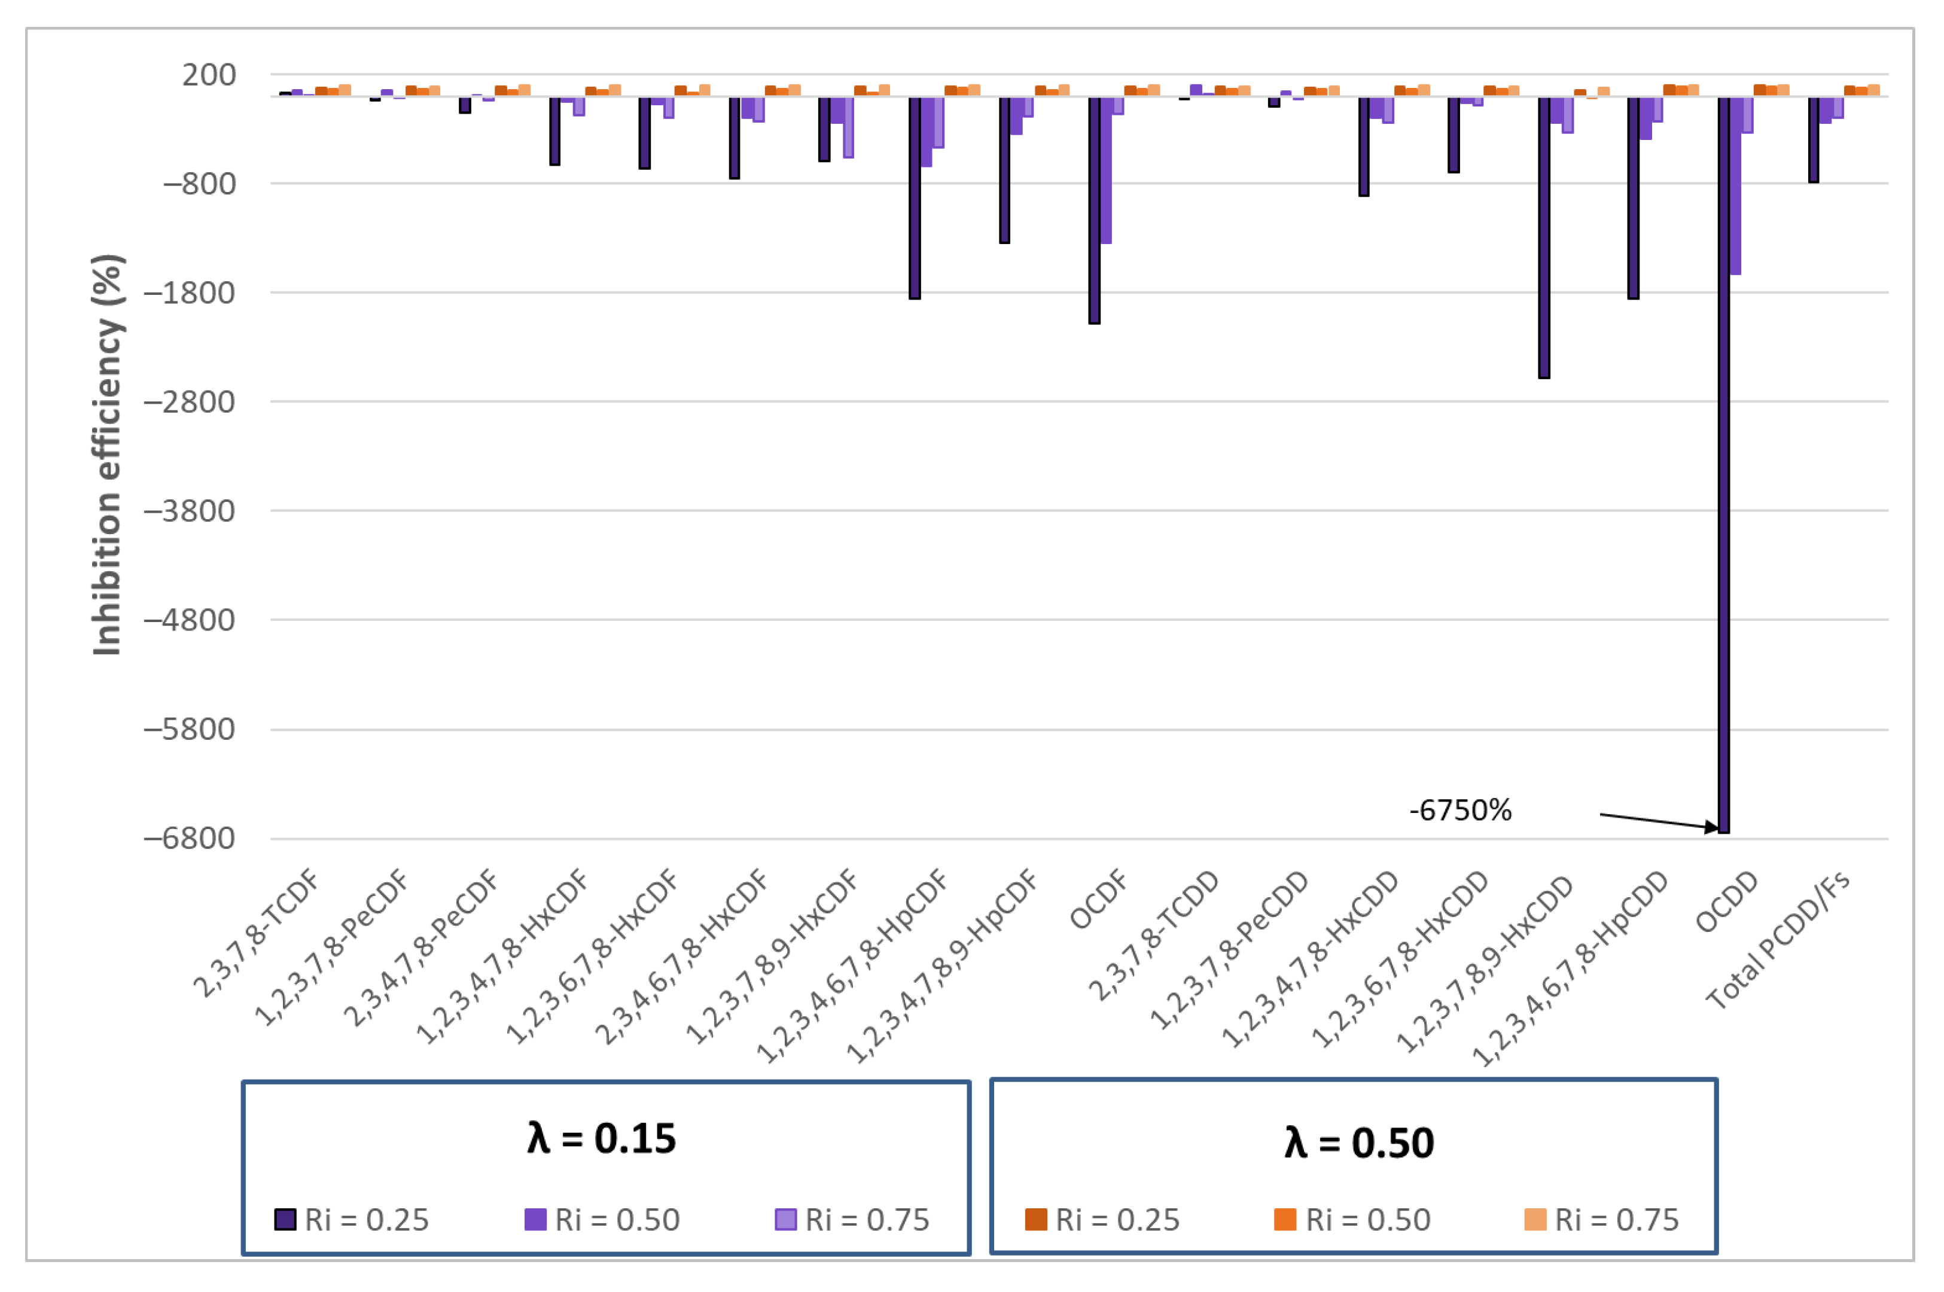
Task: Click the Total PCDD/Fs axis label
Action: [1778, 940]
